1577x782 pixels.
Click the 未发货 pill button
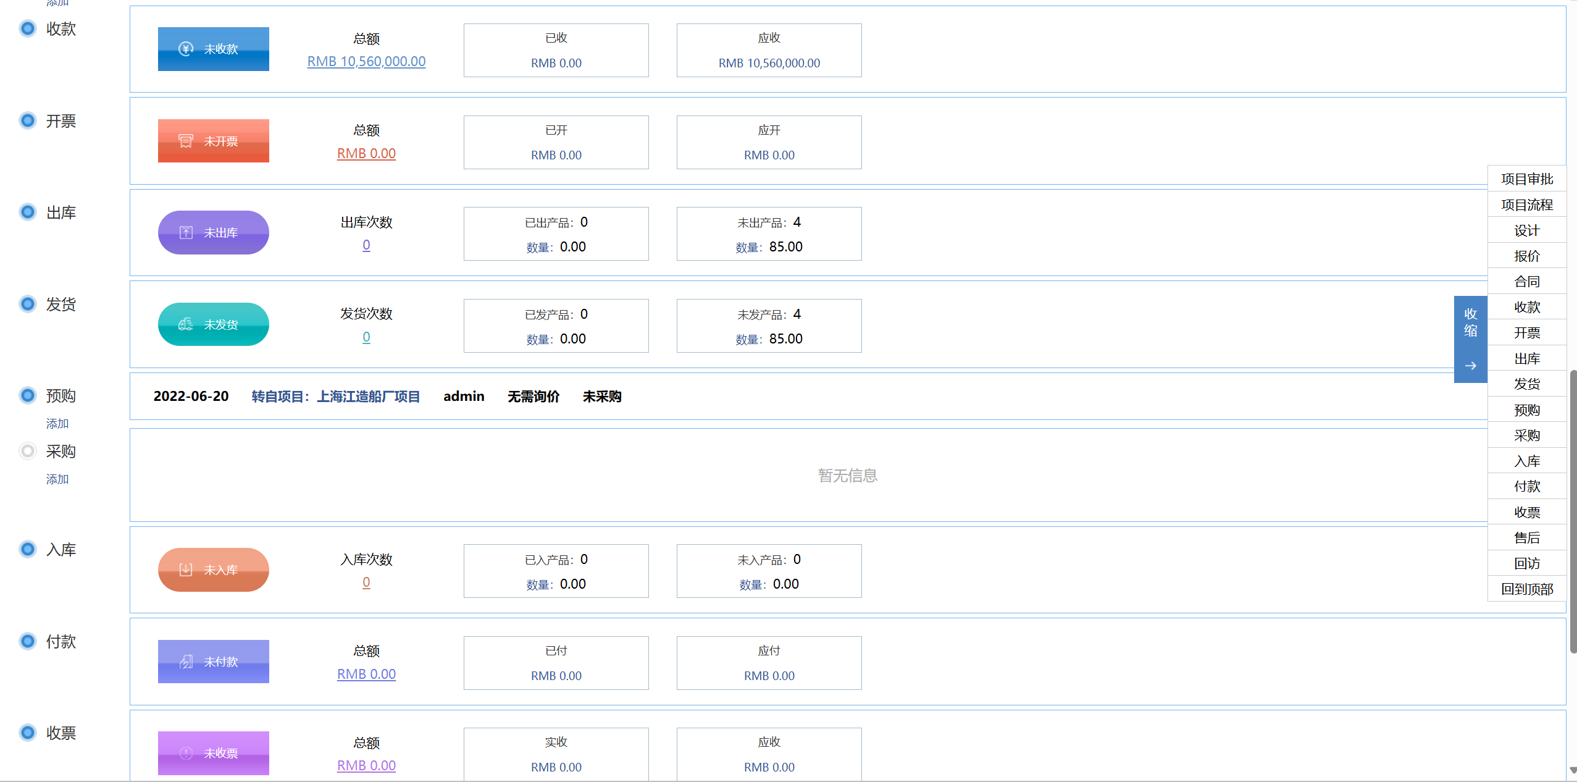213,324
